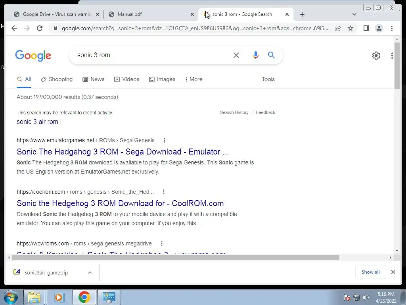Expand sonic3air_game.zip download options
Viewport: 406px width, 305px height.
90,272
